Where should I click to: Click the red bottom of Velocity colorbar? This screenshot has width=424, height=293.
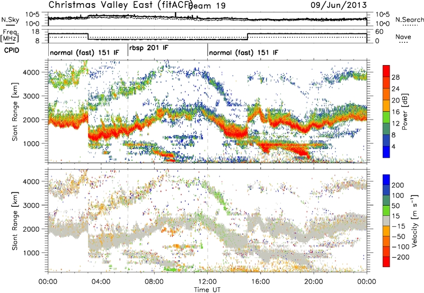[386, 262]
